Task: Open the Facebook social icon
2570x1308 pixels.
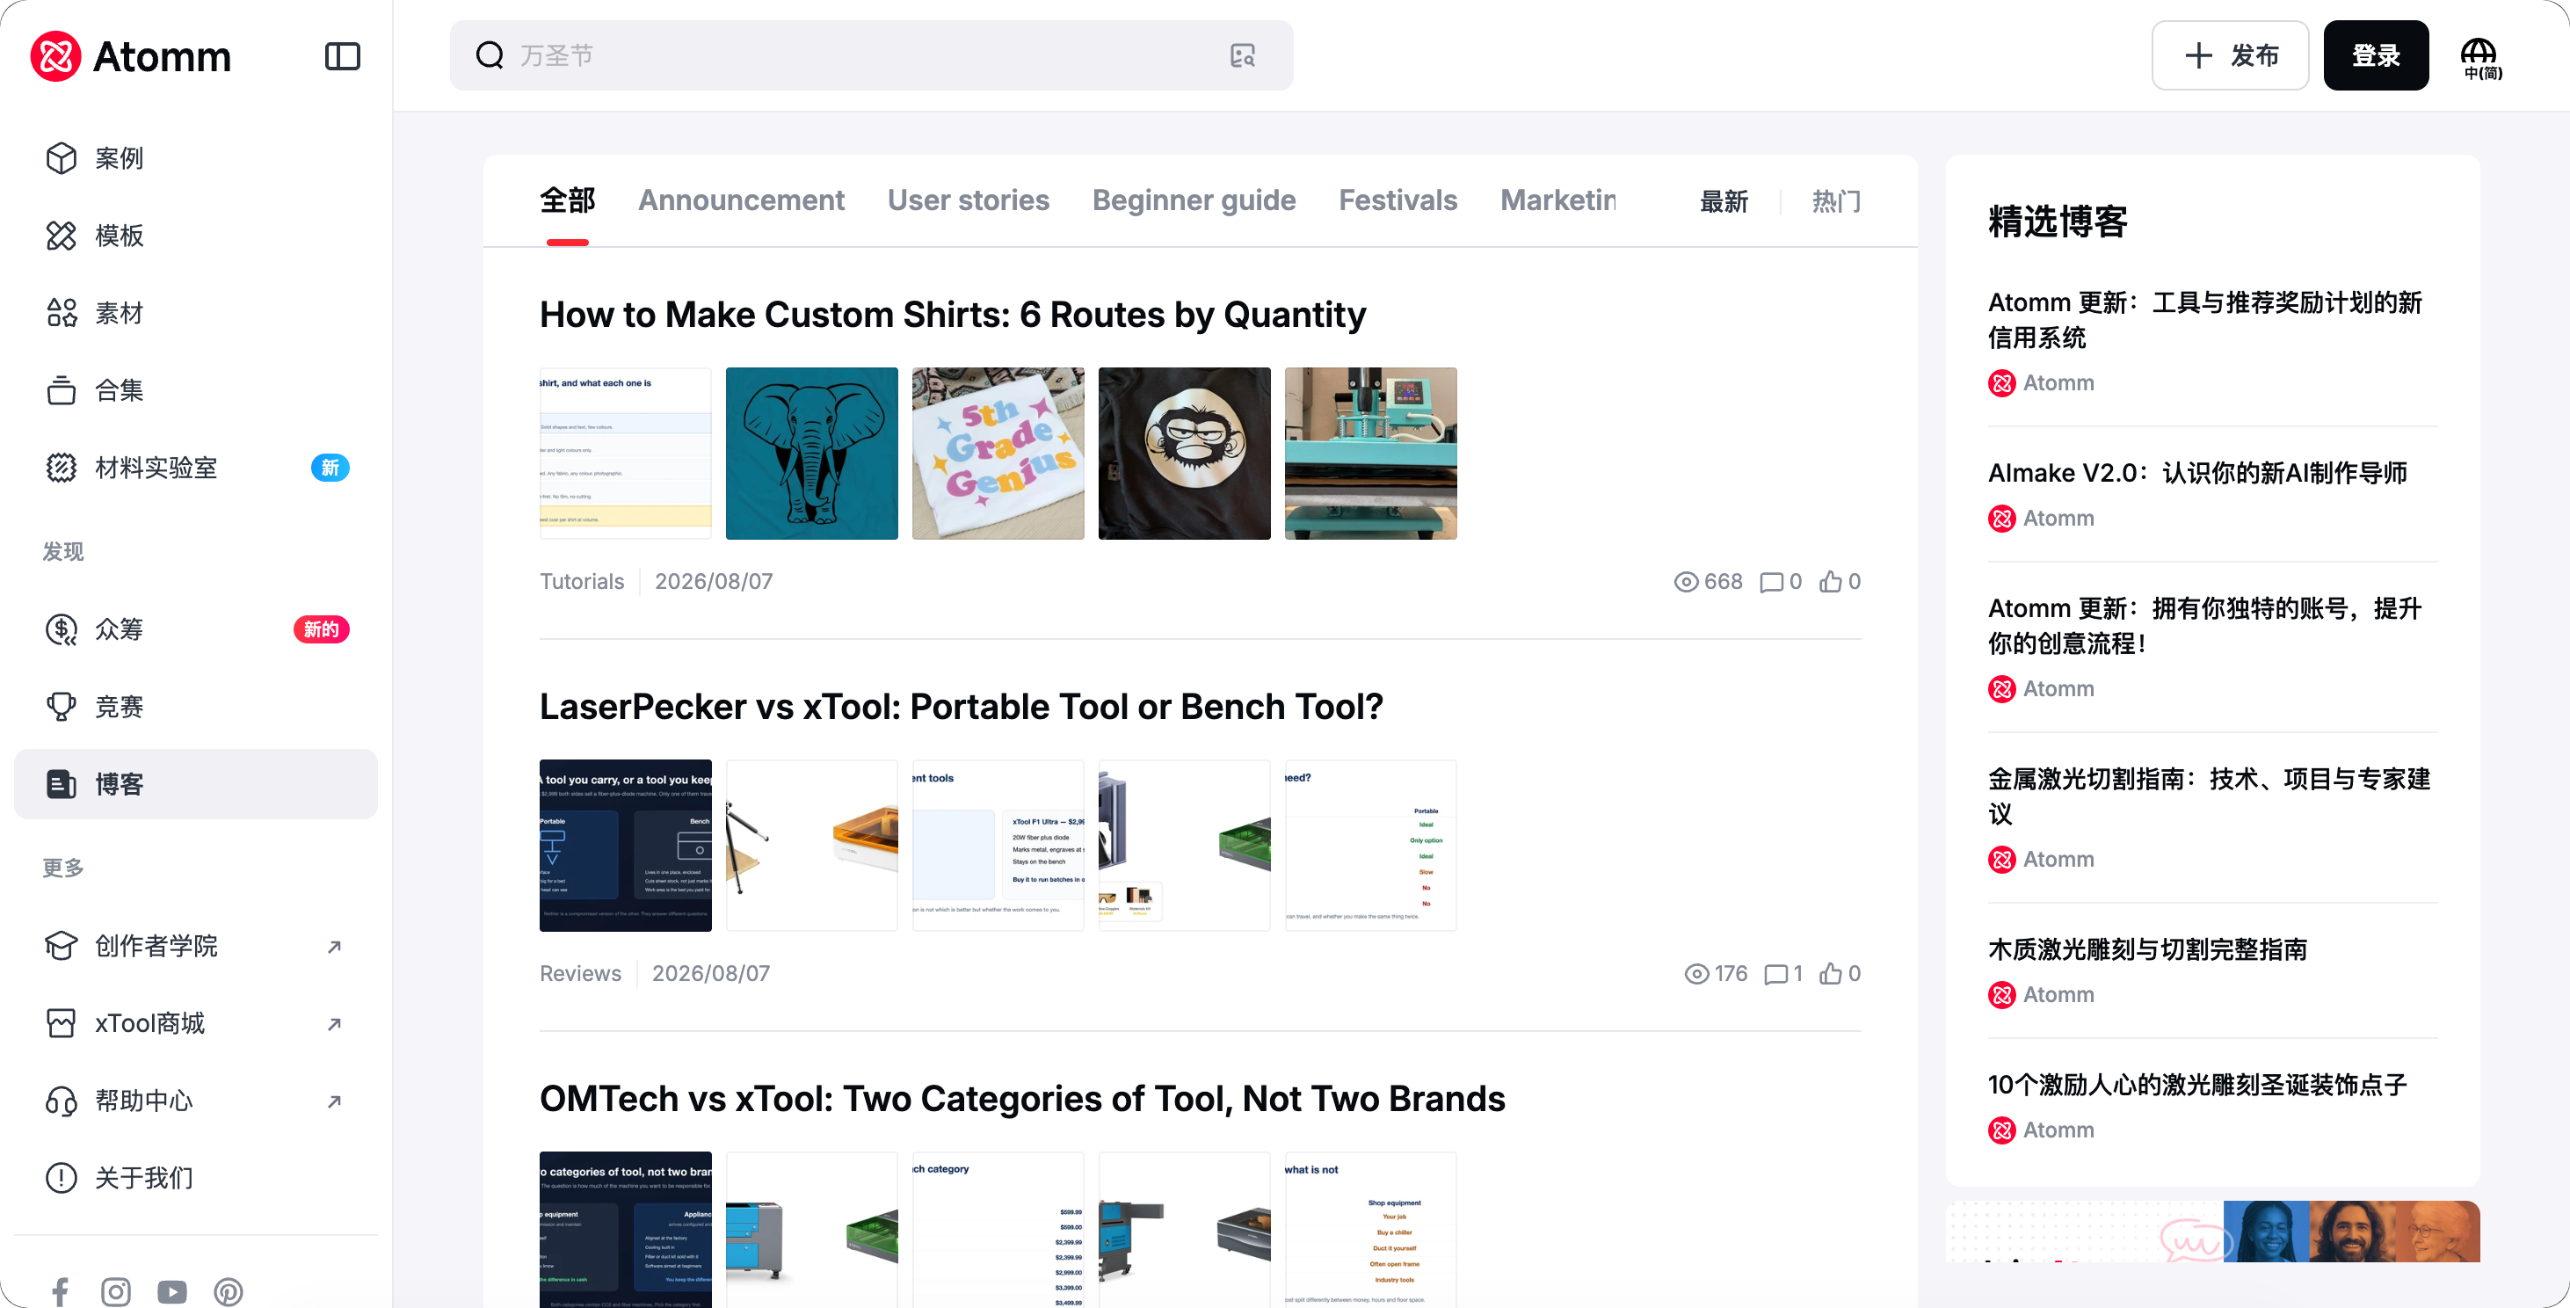Action: point(60,1292)
